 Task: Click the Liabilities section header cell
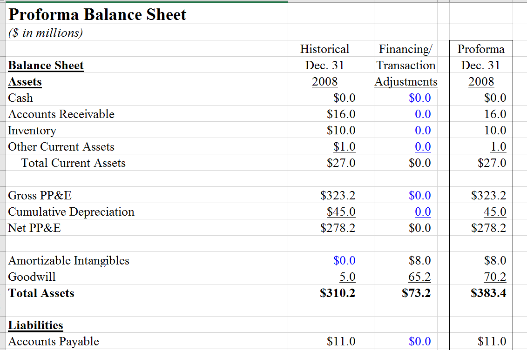tap(26, 325)
